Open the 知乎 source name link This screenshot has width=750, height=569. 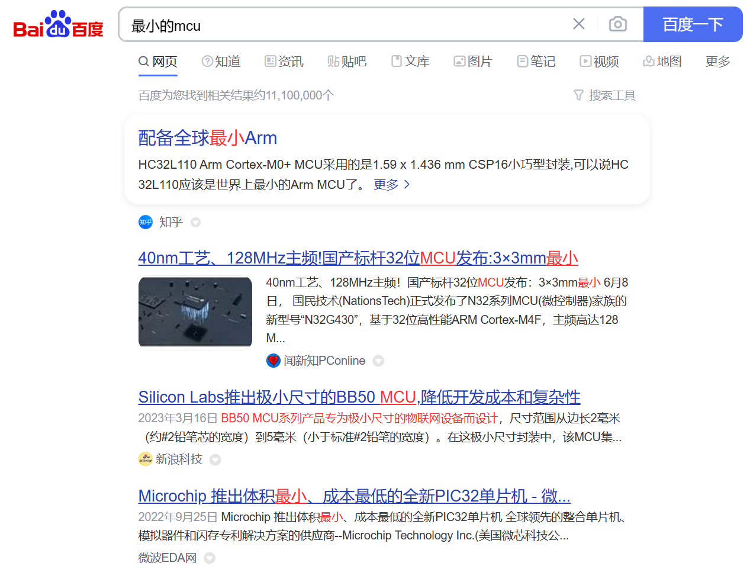pos(171,222)
